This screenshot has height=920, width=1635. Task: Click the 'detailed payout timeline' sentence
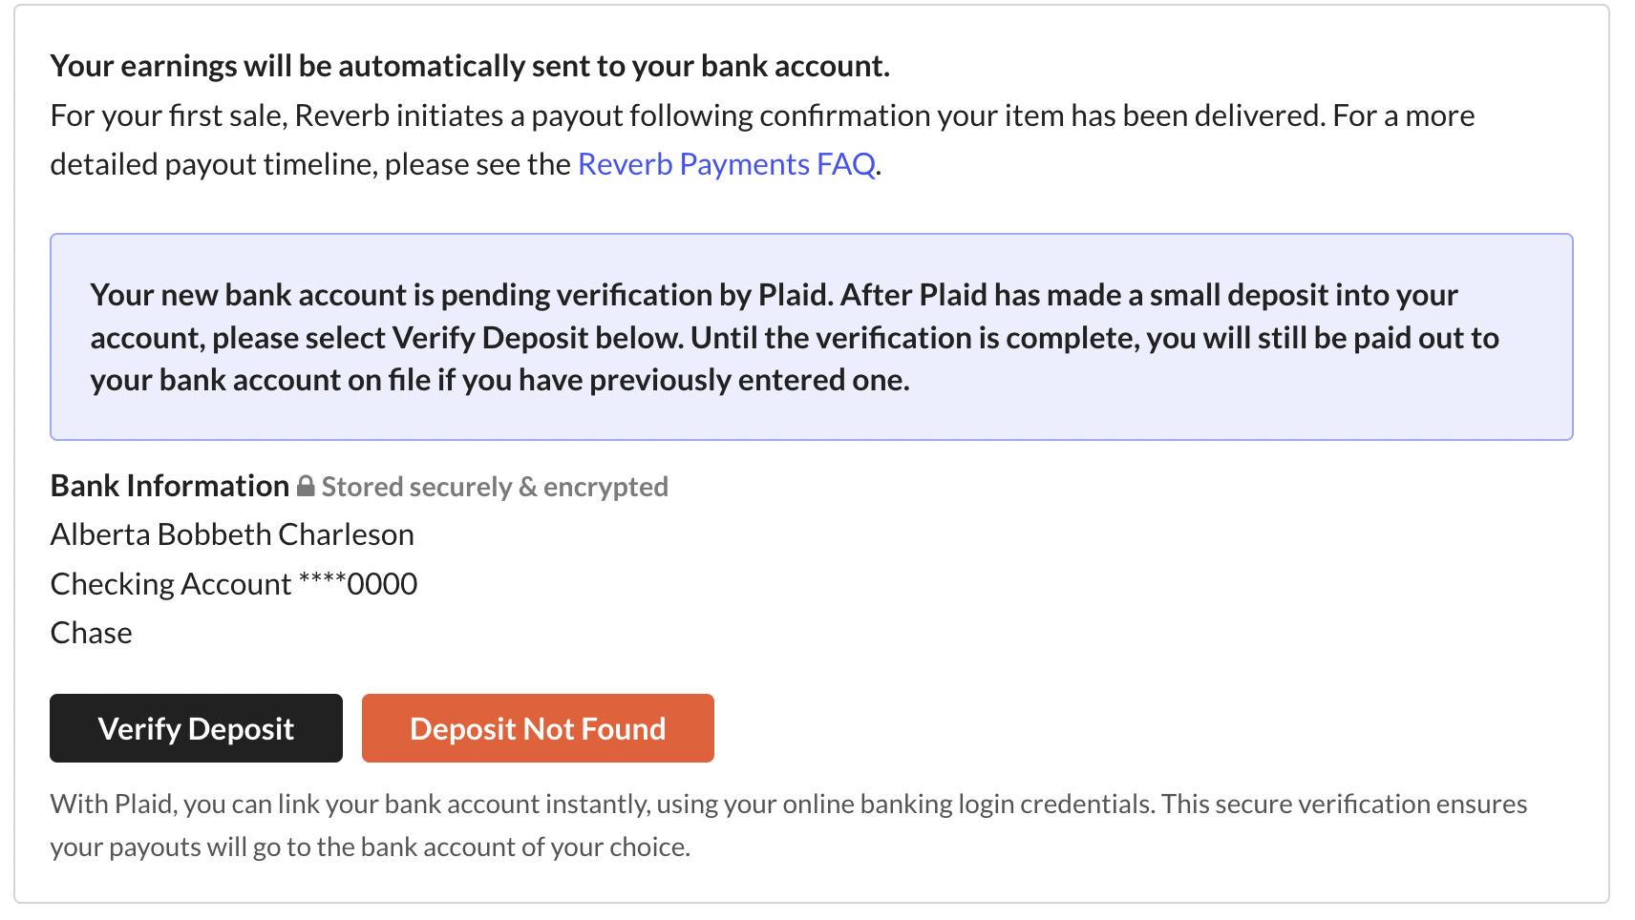point(466,164)
